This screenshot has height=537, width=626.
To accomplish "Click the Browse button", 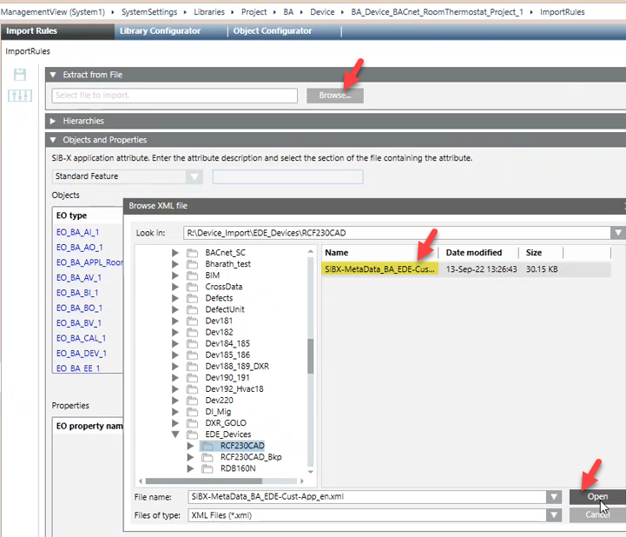I will (x=334, y=96).
